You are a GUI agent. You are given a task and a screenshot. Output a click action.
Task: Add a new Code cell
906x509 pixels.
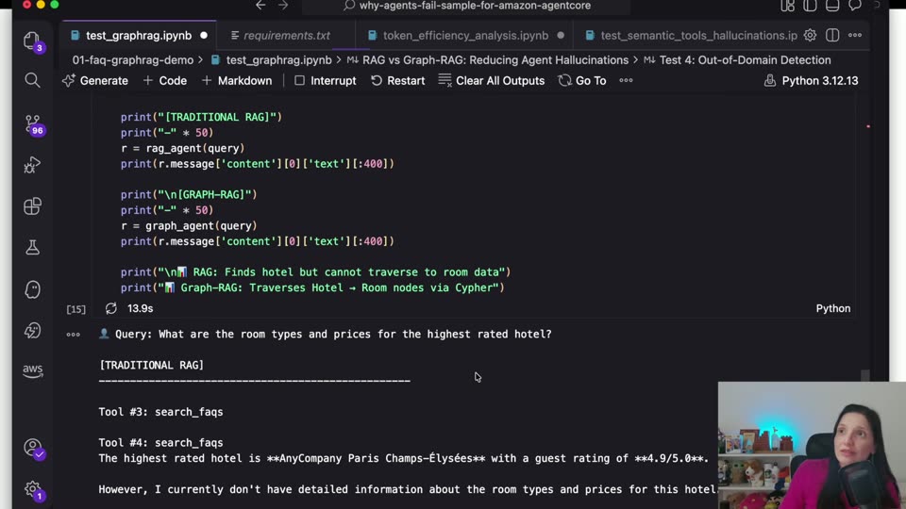165,81
